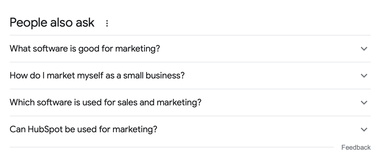The width and height of the screenshot is (384, 162).
Task: Open 'How do I market myself as a small business?'
Action: [97, 76]
